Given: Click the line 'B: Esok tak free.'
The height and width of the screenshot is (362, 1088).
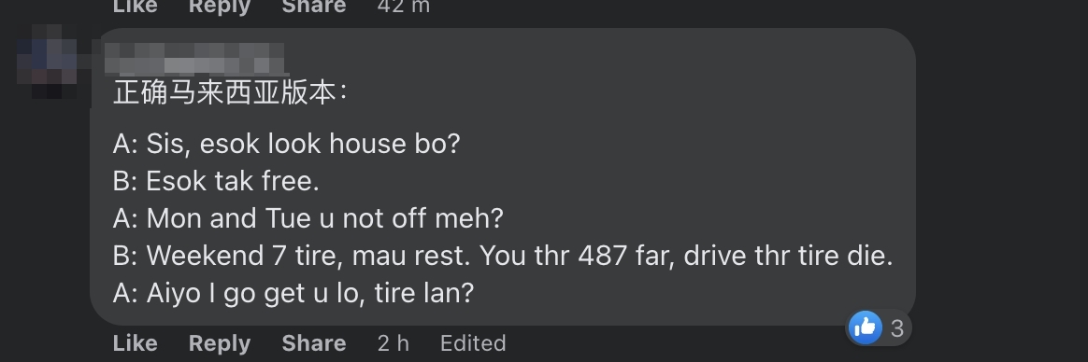Looking at the screenshot, I should pyautogui.click(x=216, y=181).
